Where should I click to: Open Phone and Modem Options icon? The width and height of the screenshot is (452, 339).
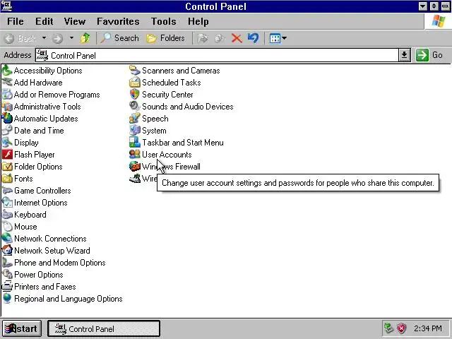coord(7,263)
